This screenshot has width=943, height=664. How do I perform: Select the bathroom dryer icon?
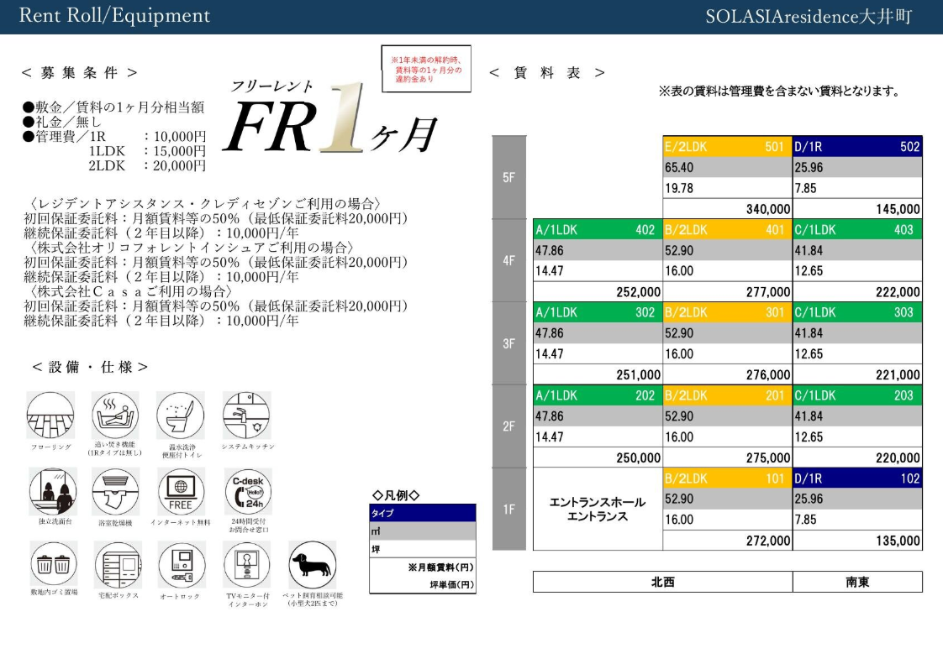(115, 491)
